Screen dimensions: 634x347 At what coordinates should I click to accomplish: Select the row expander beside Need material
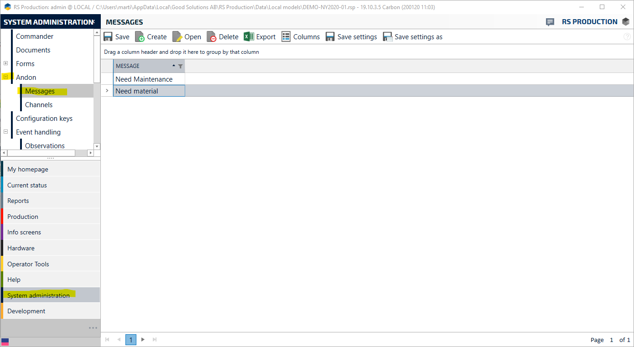(x=106, y=91)
